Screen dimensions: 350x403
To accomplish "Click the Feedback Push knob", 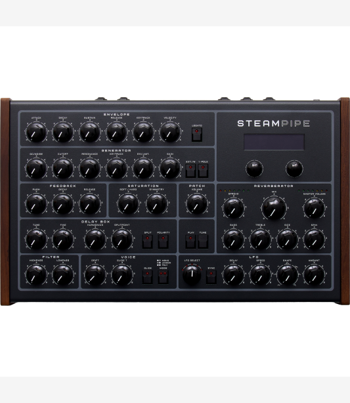I will (x=36, y=204).
